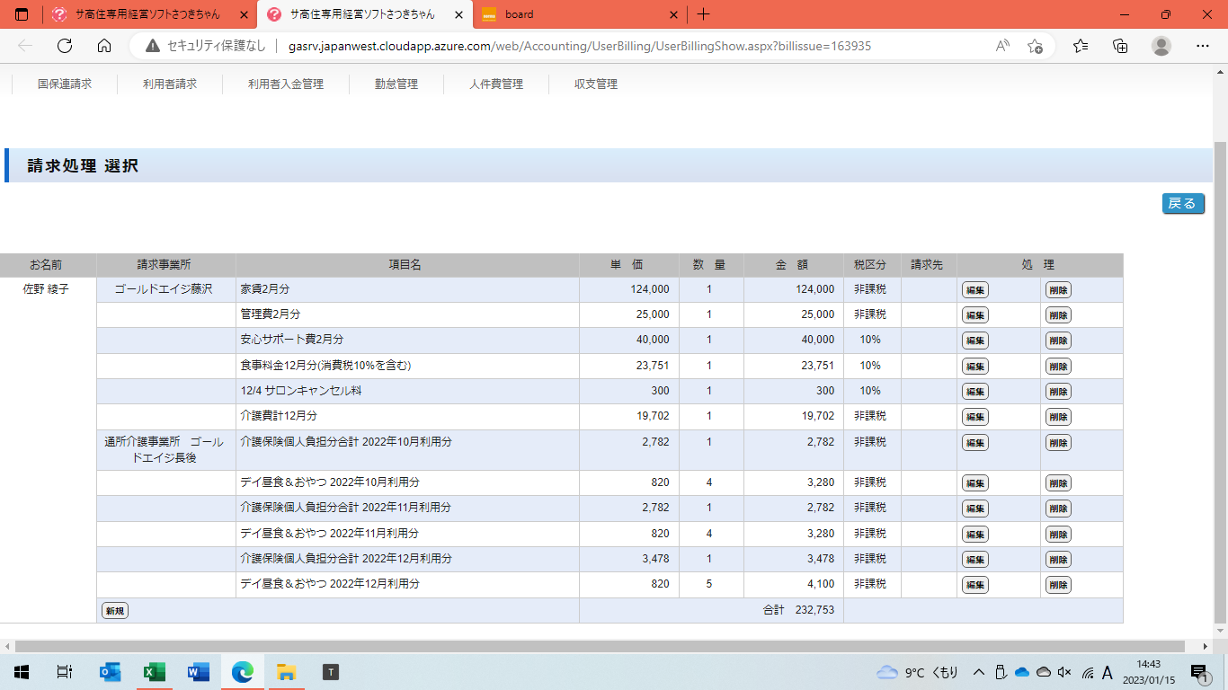Open File Explorer from taskbar

pos(286,671)
